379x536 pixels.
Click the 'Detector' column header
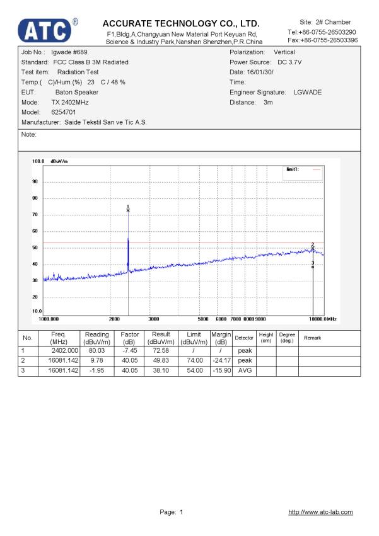pyautogui.click(x=244, y=338)
